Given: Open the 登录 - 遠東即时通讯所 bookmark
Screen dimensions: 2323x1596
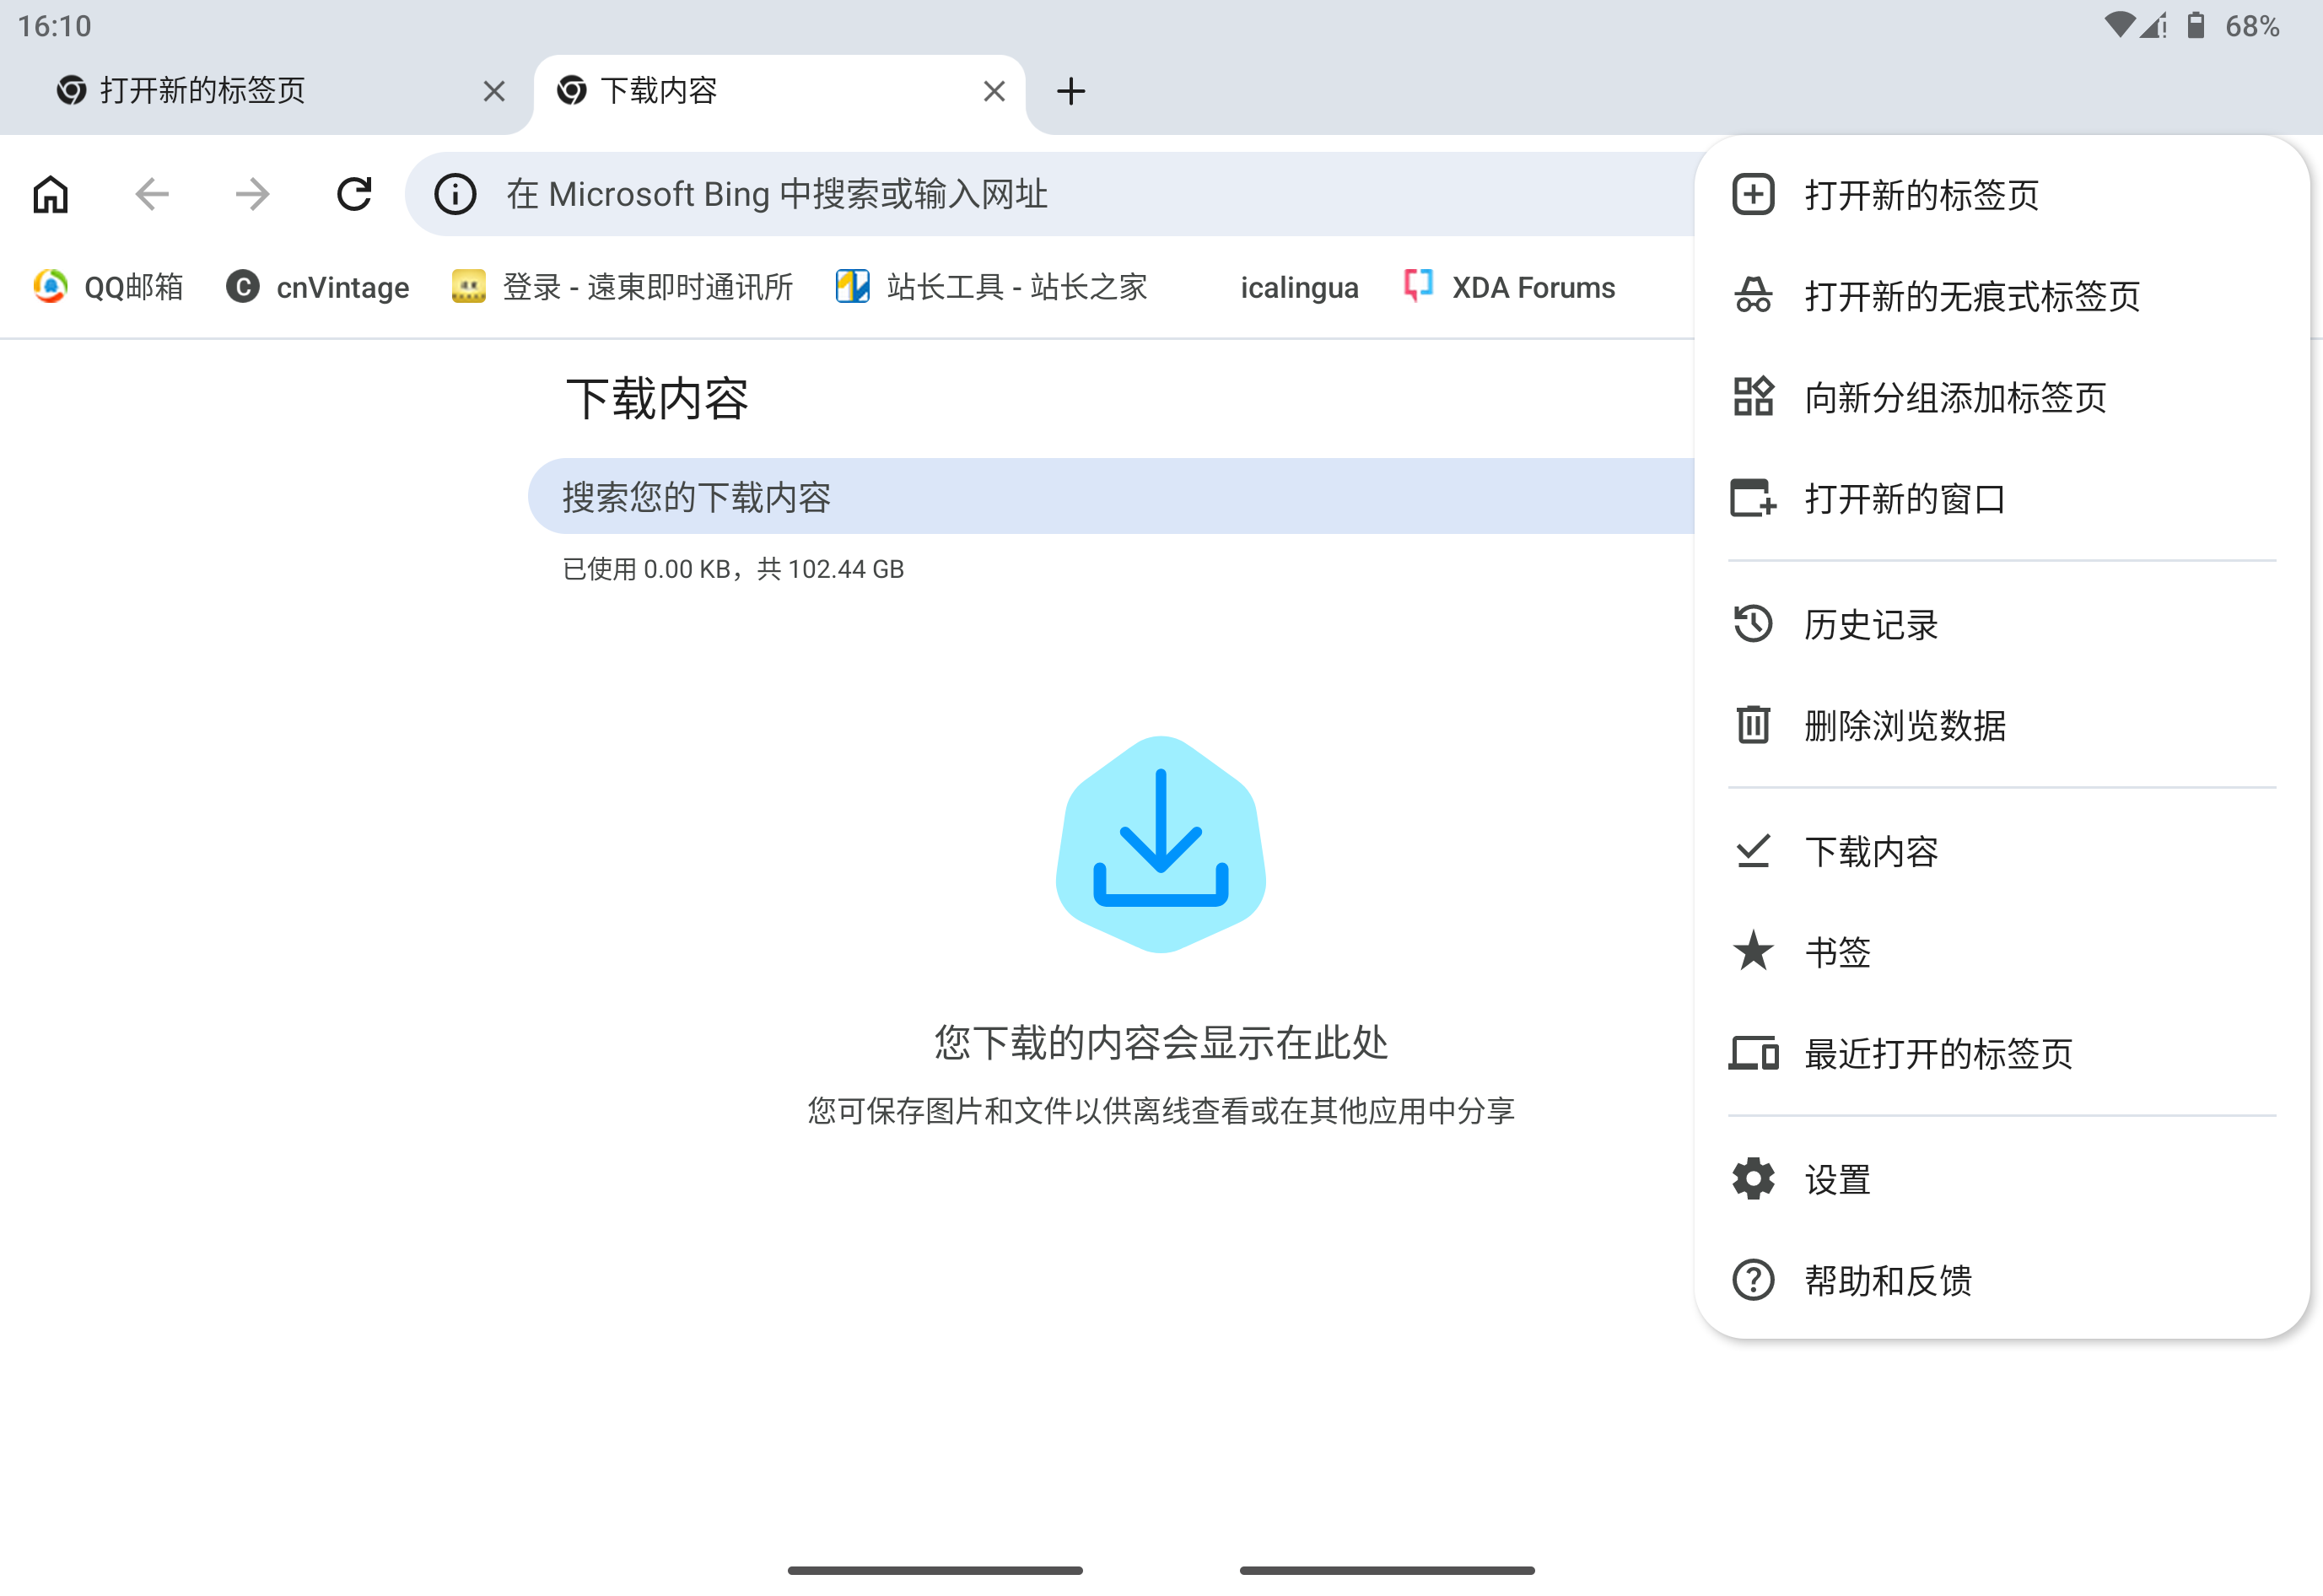Looking at the screenshot, I should pyautogui.click(x=622, y=287).
